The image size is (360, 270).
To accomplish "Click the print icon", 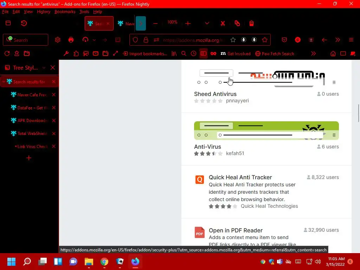I will [x=71, y=40].
